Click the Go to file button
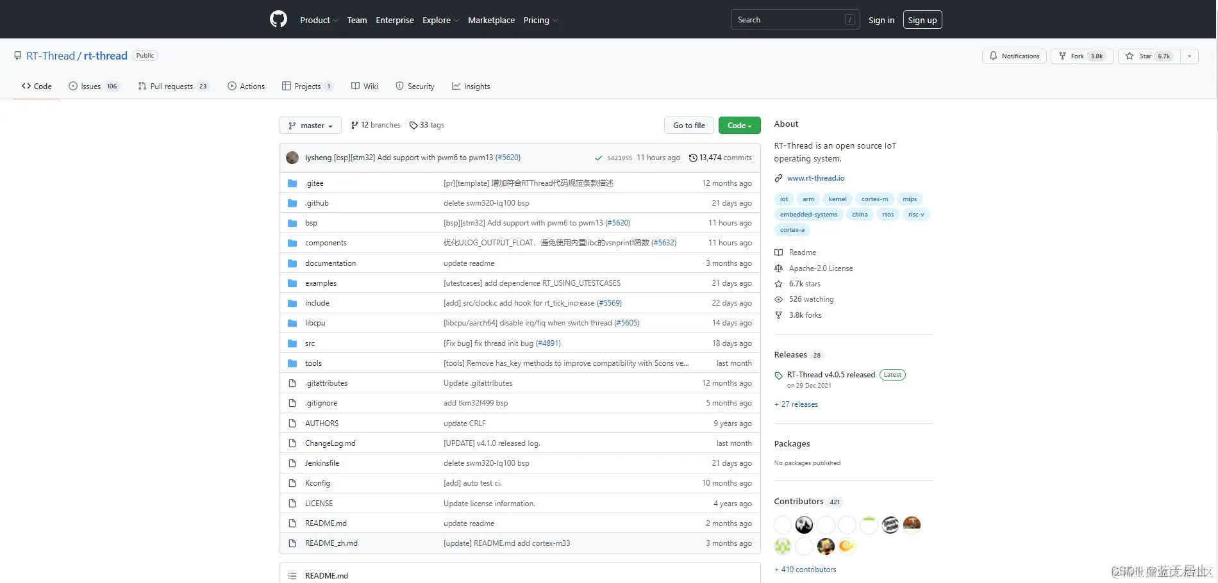 click(689, 126)
